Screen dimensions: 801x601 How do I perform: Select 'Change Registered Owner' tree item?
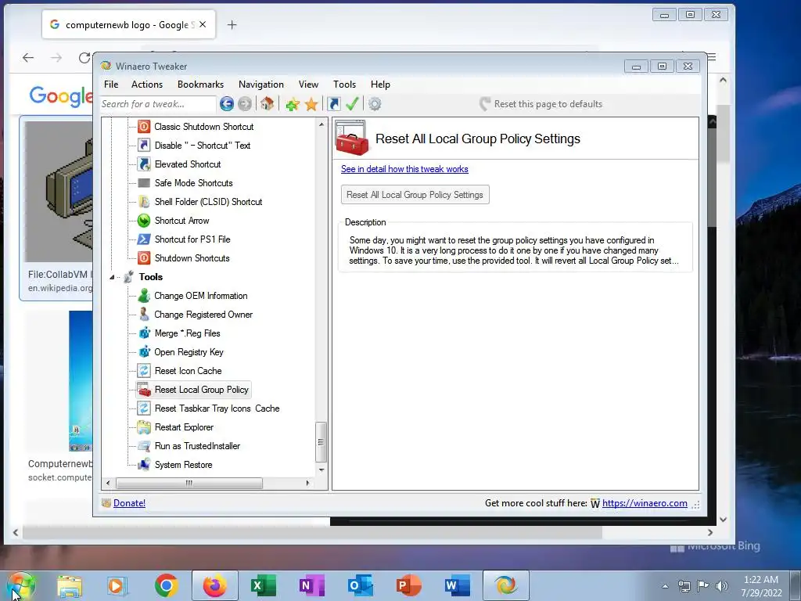coord(203,315)
